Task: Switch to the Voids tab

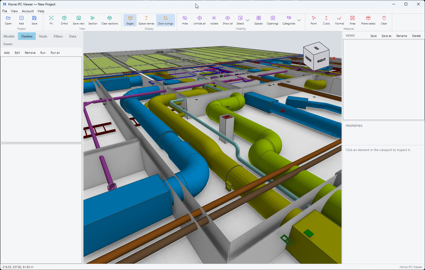Action: click(x=43, y=36)
